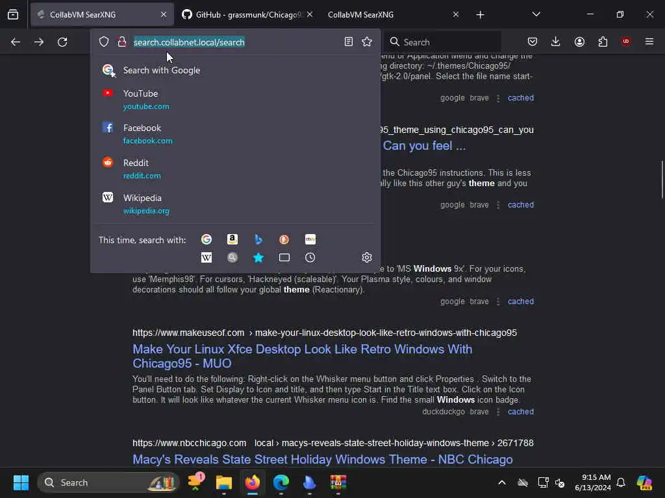
Task: Open the Windows Start menu
Action: 21,482
